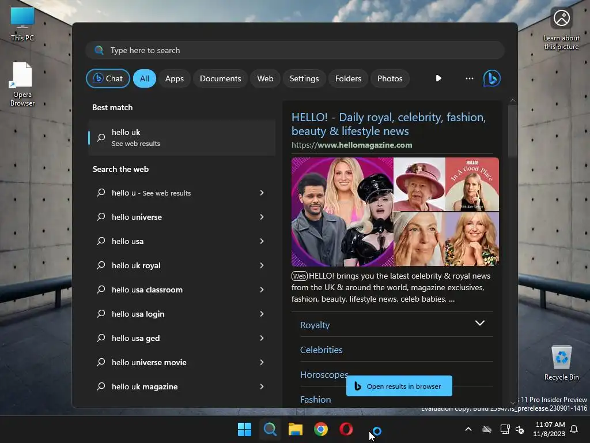Viewport: 590px width, 443px height.
Task: Open the three-dot options menu
Action: click(469, 78)
